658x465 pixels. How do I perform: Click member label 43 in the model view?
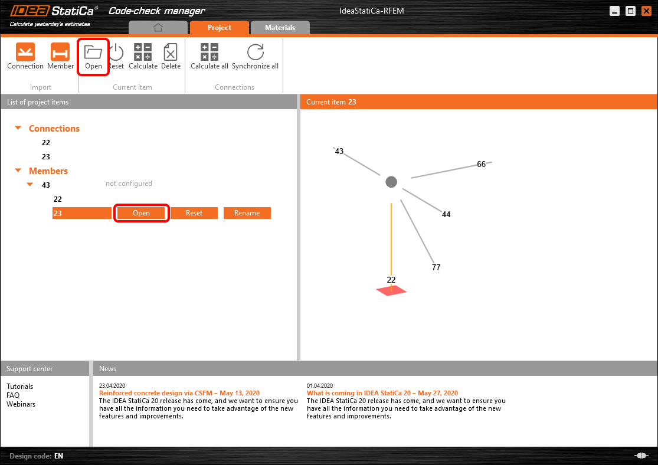(x=339, y=151)
